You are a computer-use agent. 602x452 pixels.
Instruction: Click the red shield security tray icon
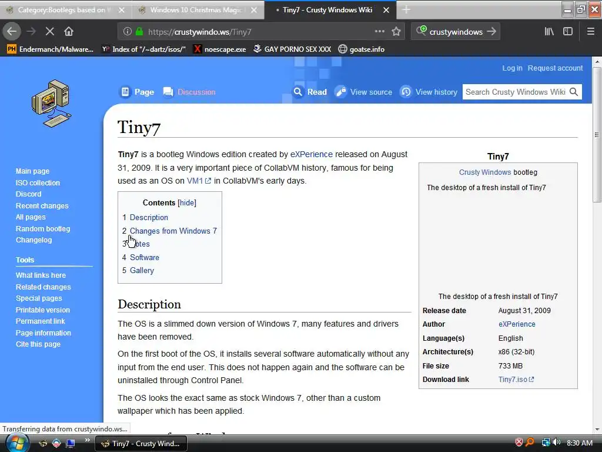519,443
